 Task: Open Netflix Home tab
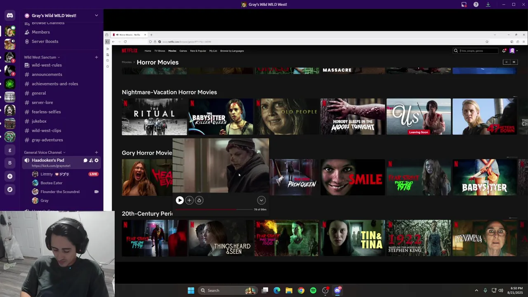[148, 51]
